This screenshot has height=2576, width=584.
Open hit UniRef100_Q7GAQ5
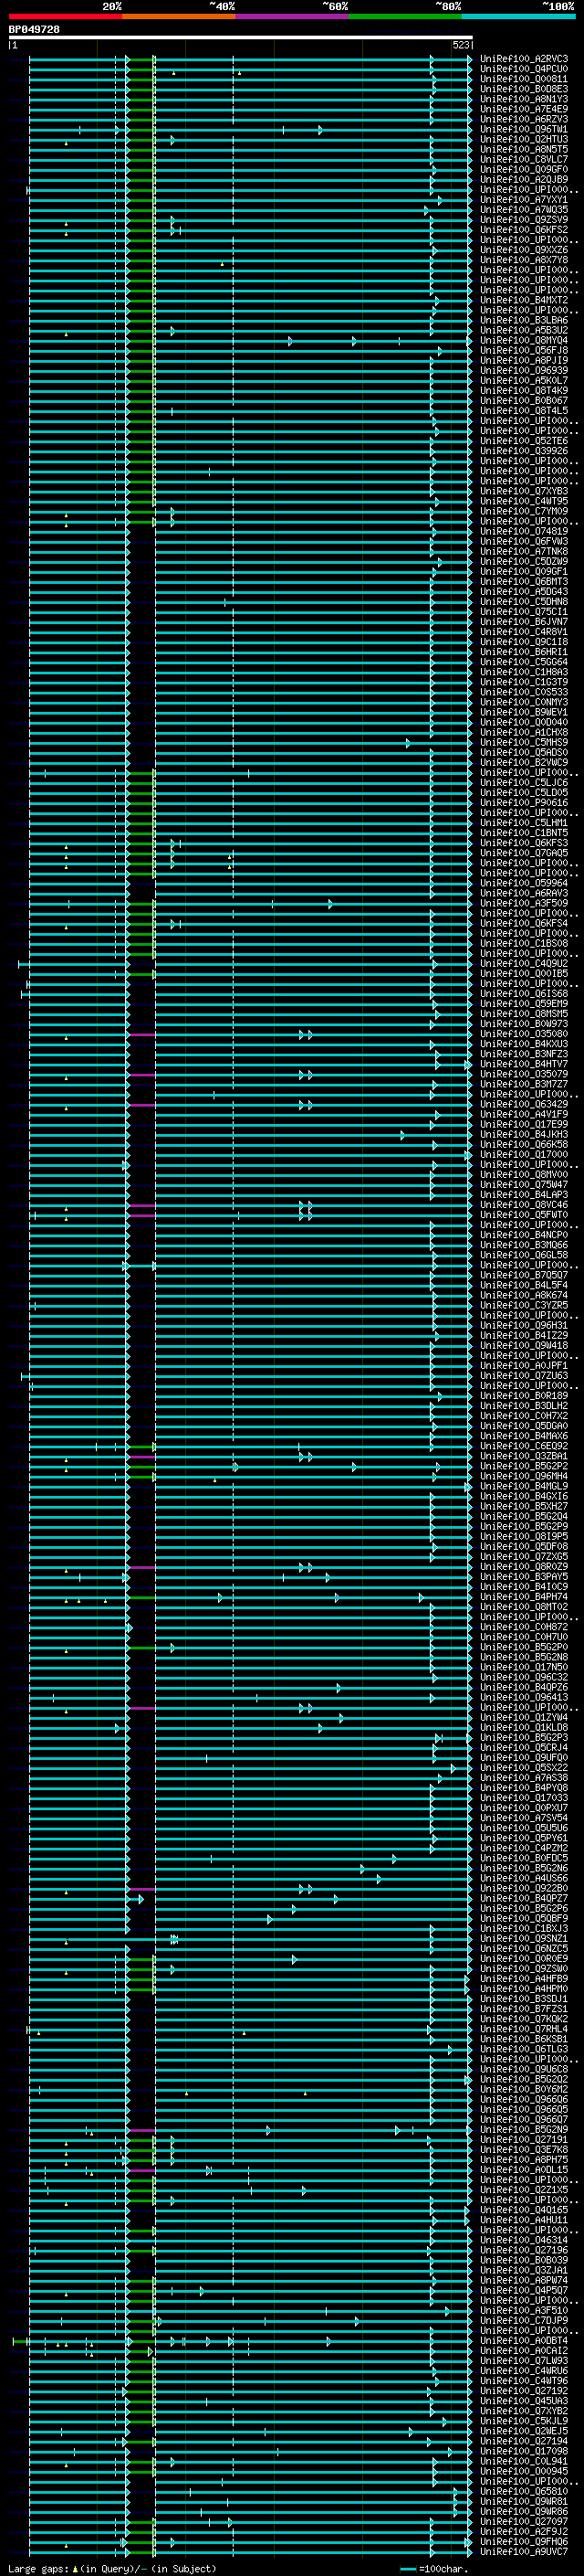(524, 853)
